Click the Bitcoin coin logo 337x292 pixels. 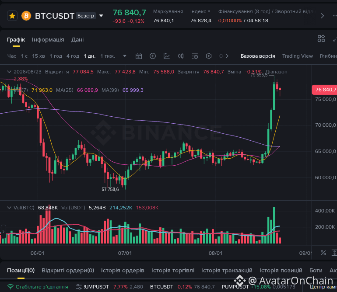tap(26, 16)
